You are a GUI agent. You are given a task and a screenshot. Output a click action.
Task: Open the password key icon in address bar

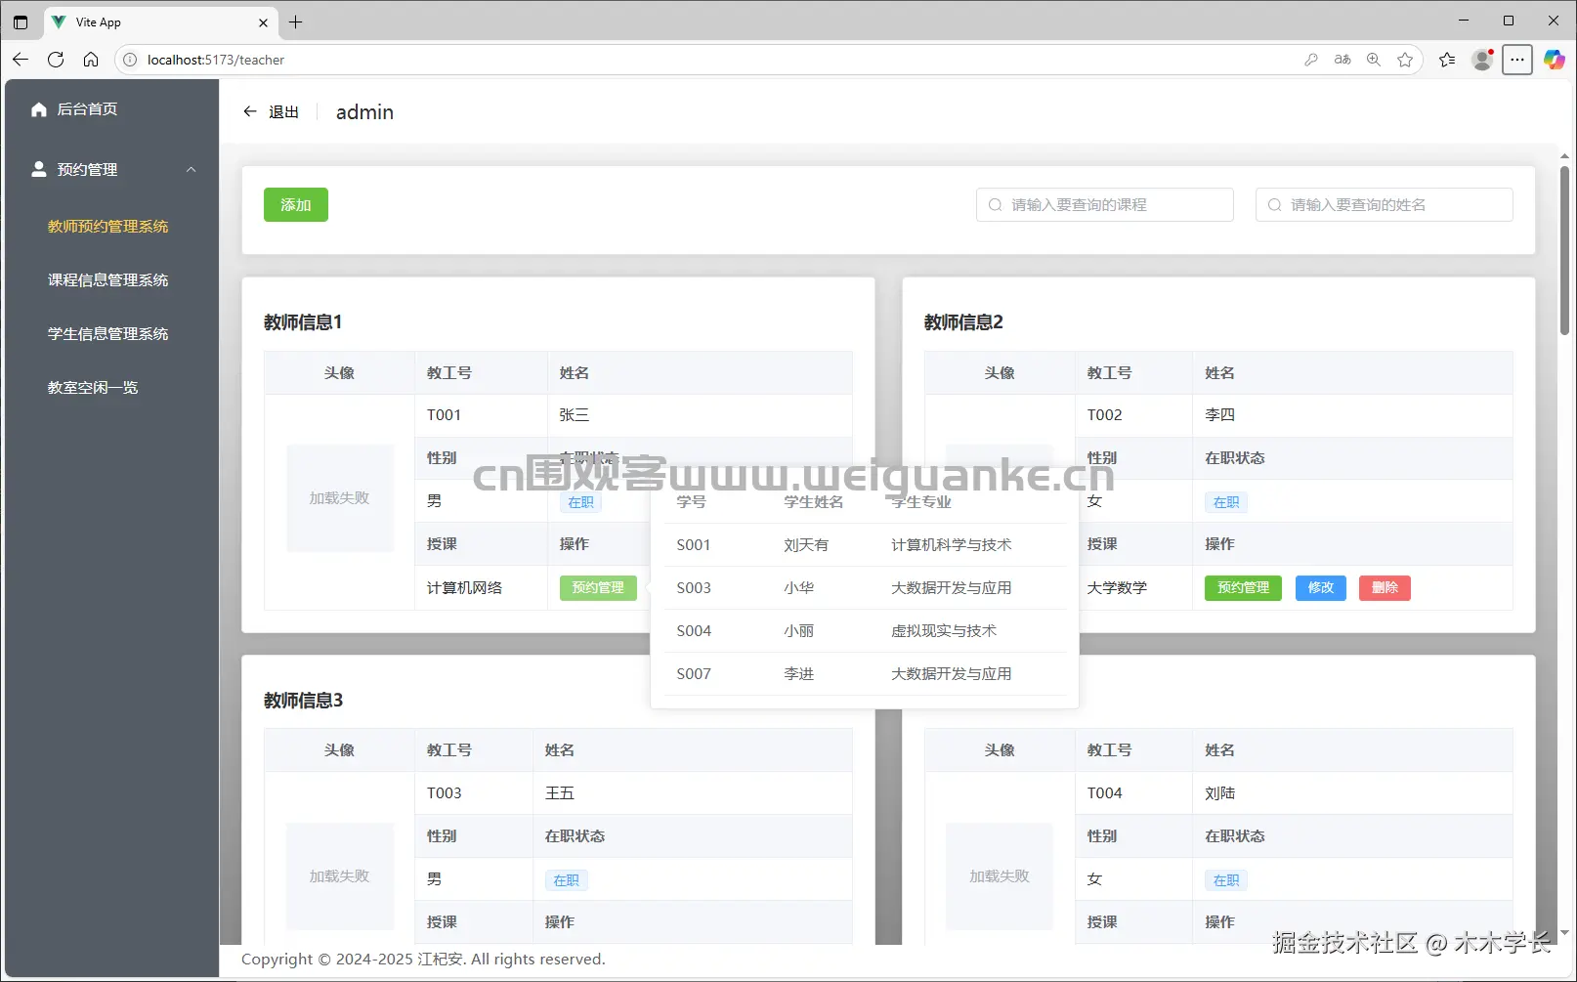(x=1311, y=60)
